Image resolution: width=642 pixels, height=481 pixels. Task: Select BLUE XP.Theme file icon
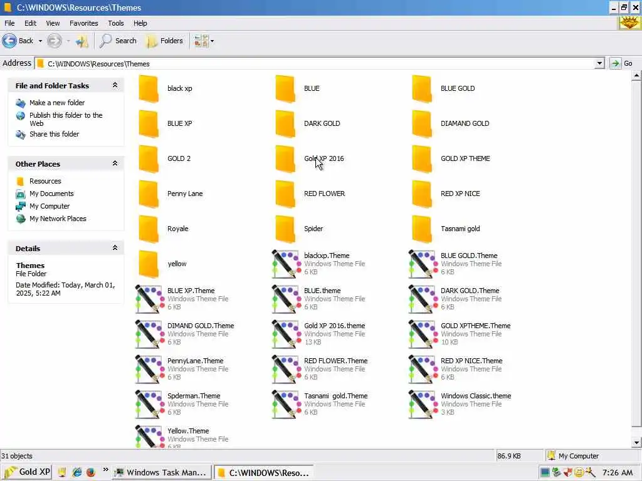click(x=149, y=299)
